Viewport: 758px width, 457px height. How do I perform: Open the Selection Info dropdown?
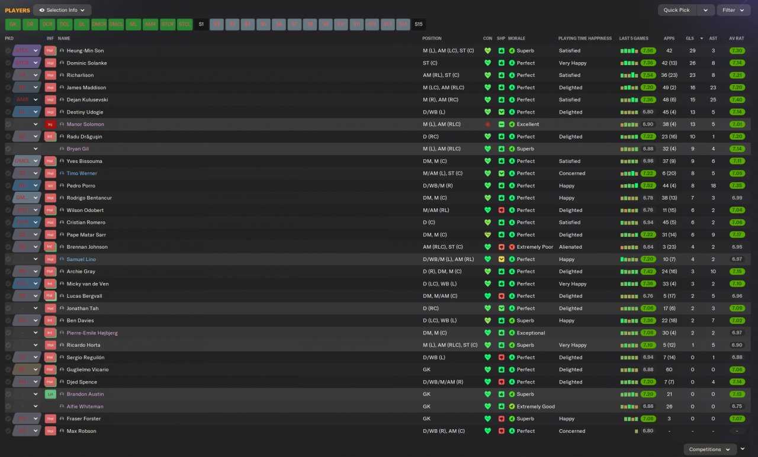pos(62,10)
